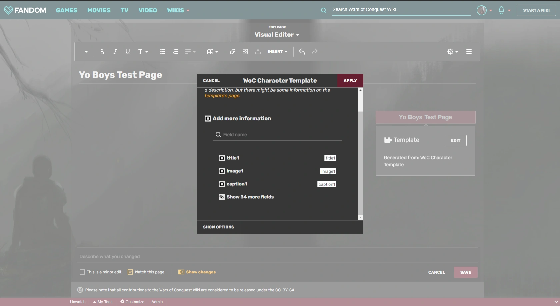The width and height of the screenshot is (560, 306).
Task: Cancel the page edit at the bottom
Action: 436,272
